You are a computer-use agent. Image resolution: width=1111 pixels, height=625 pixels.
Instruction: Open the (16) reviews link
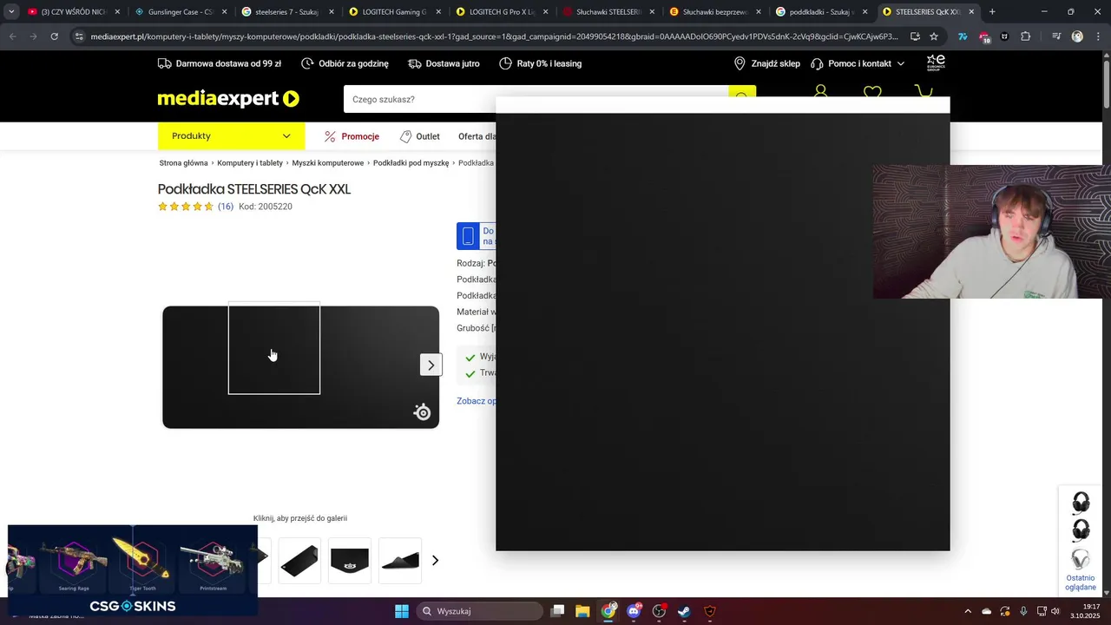coord(226,207)
